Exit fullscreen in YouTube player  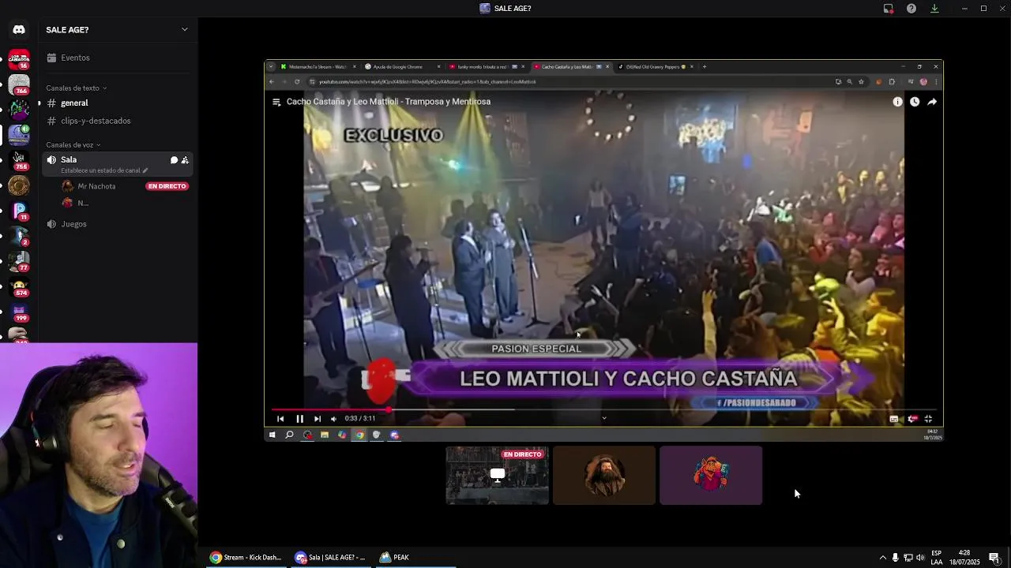929,419
